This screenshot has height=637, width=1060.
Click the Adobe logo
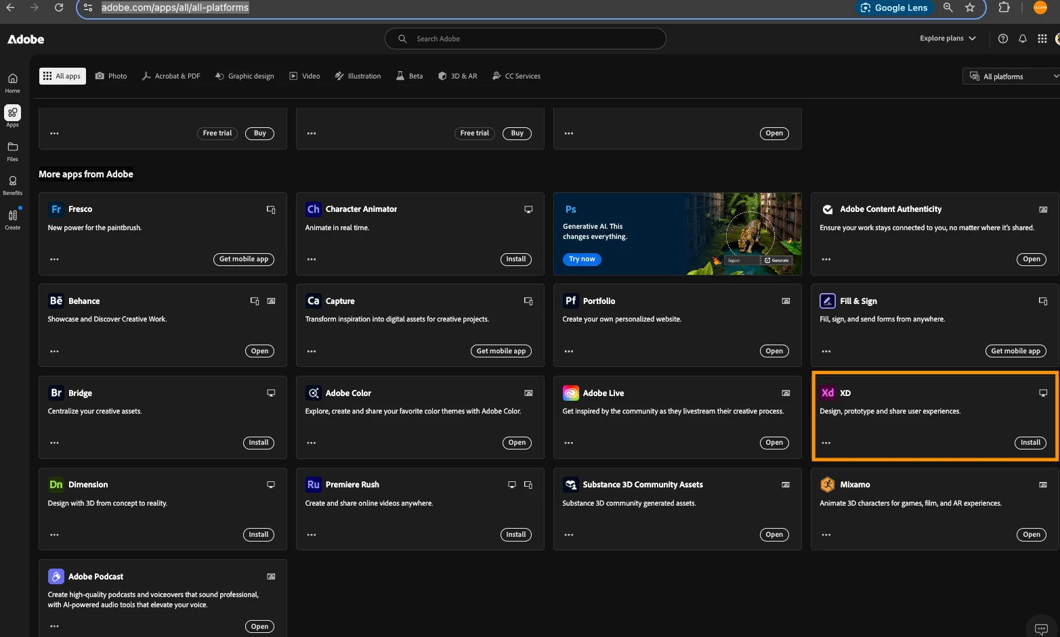click(26, 39)
